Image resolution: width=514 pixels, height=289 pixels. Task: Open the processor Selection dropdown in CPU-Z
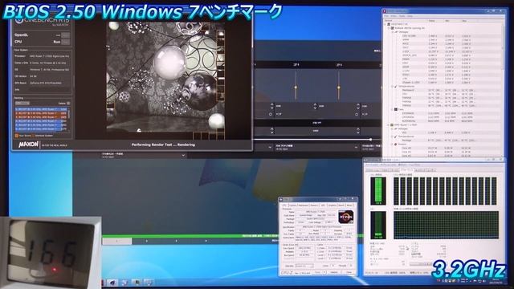pos(304,266)
